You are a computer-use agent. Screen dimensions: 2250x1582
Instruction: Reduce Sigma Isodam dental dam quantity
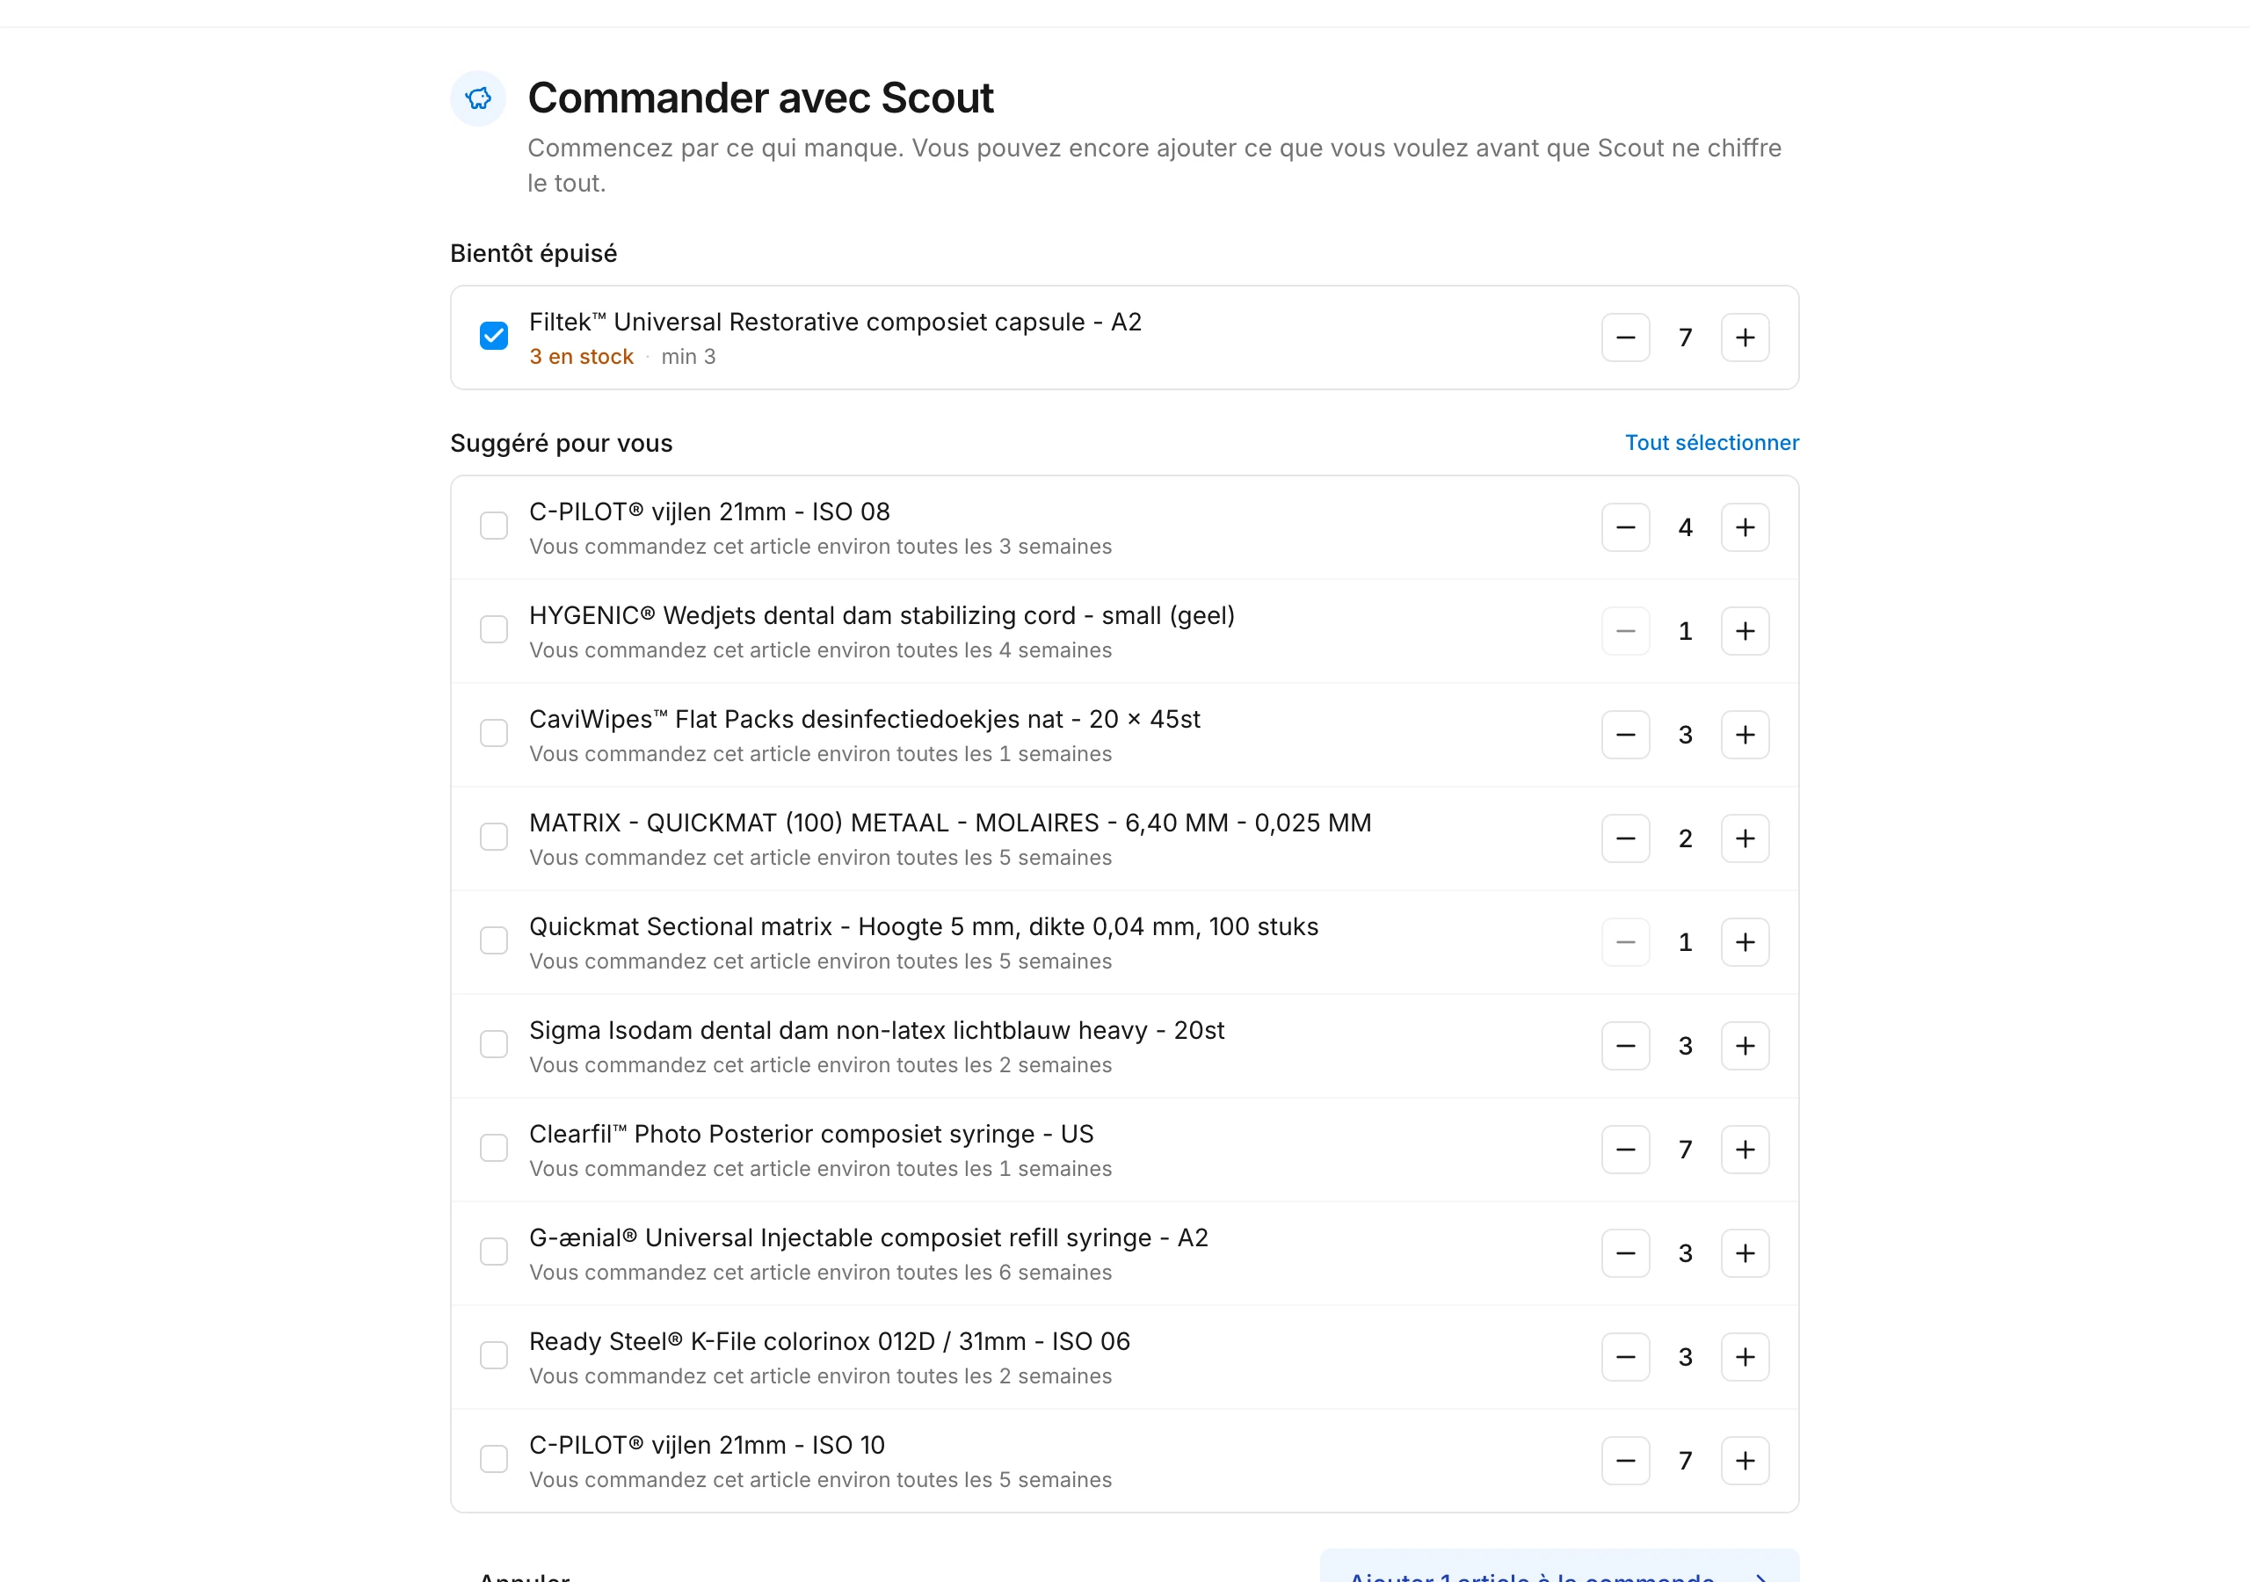click(1626, 1046)
